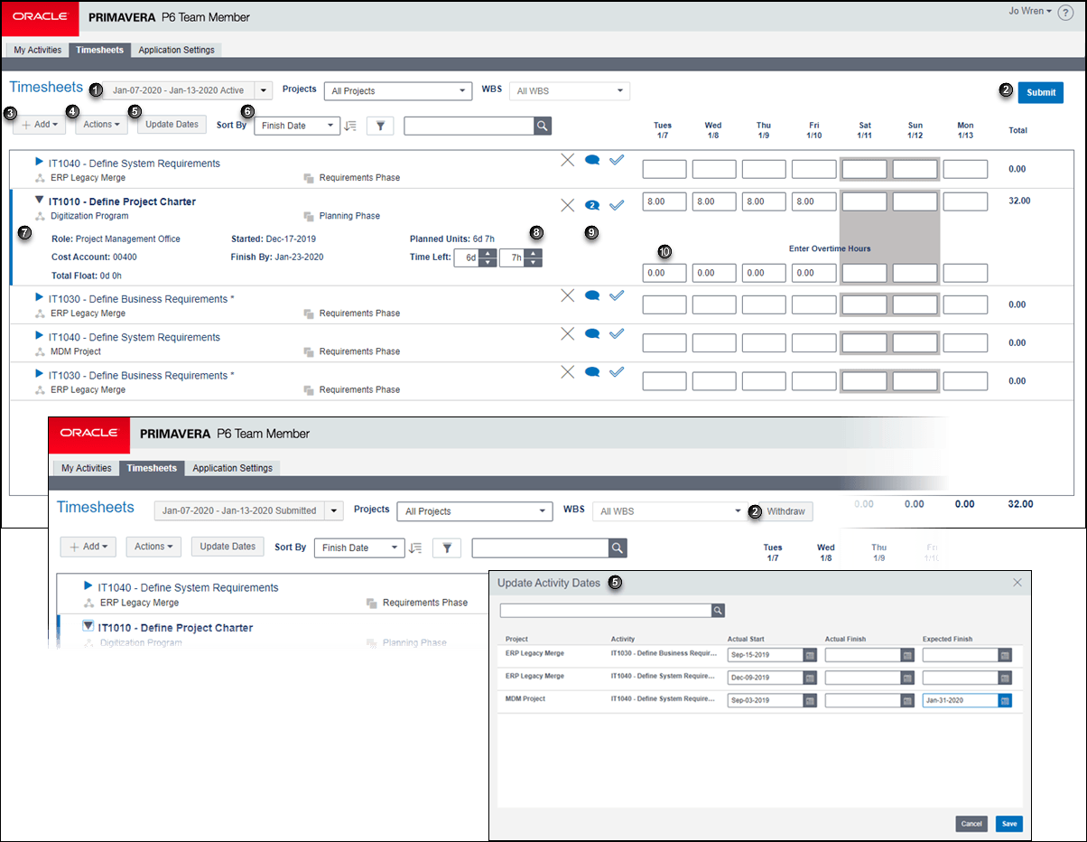This screenshot has height=842, width=1087.
Task: Click checkmark icon on IT1010 row
Action: 617,205
